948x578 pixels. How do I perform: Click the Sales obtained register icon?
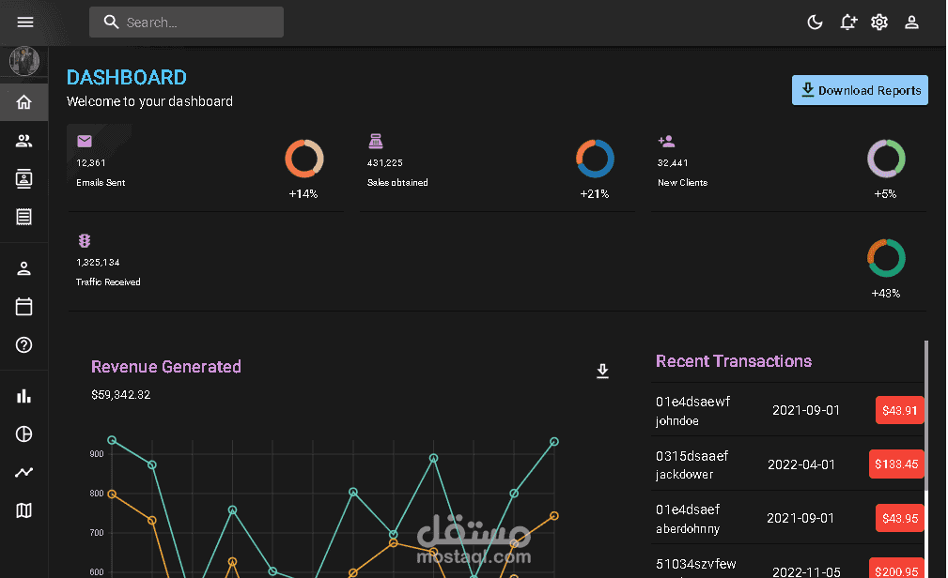[376, 142]
